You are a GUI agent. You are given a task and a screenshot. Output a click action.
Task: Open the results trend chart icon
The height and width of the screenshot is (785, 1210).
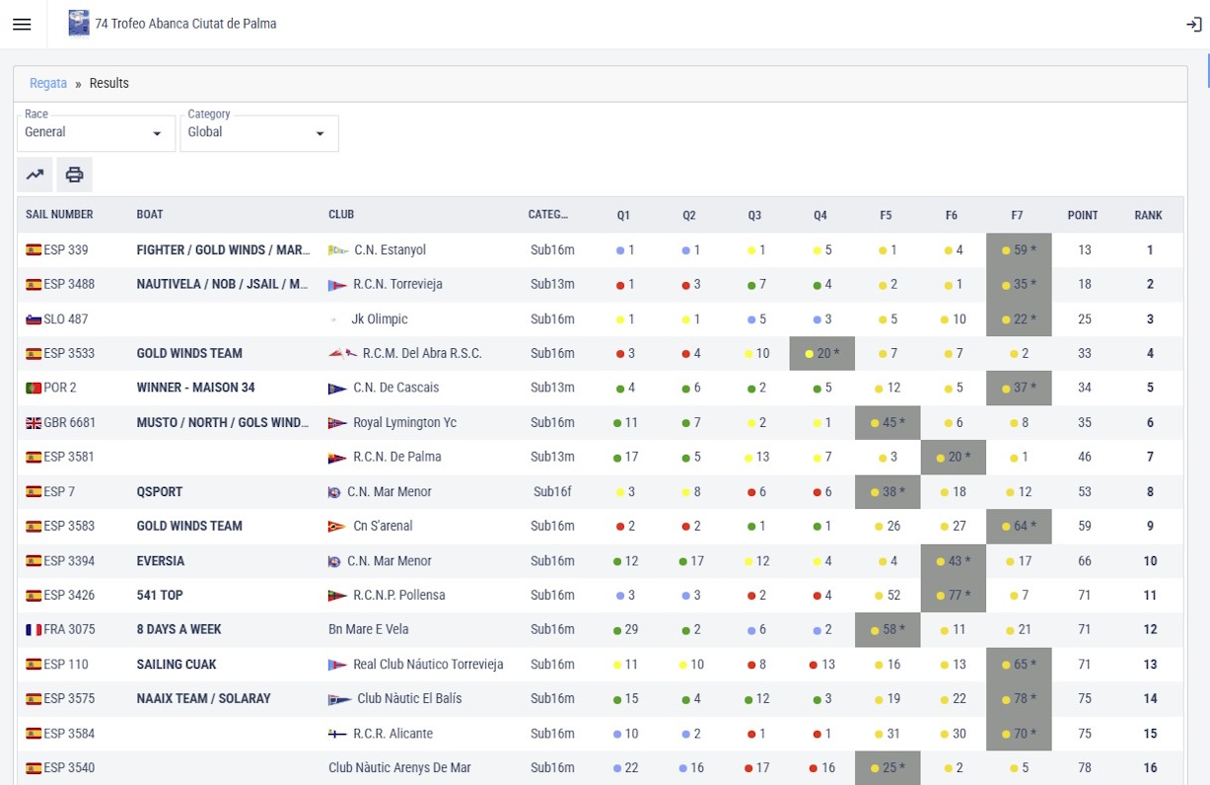click(x=35, y=175)
